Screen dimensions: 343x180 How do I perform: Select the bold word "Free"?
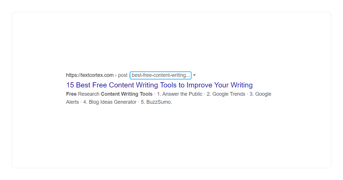pyautogui.click(x=71, y=94)
